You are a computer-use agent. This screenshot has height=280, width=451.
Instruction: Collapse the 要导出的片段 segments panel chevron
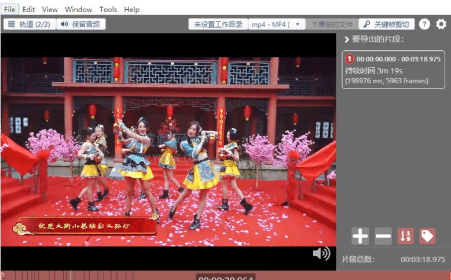click(x=347, y=39)
